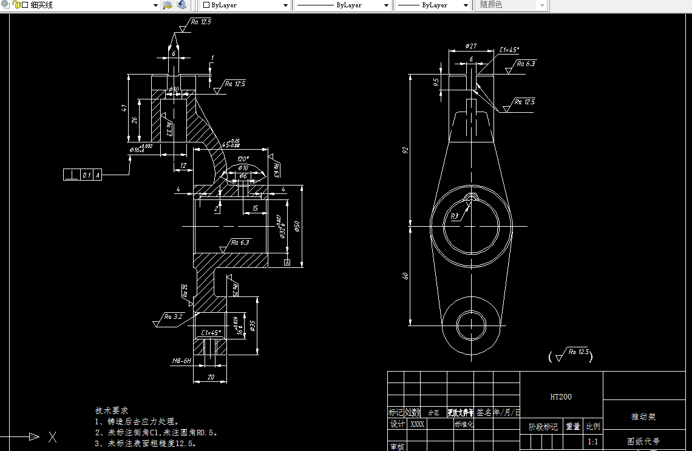Open the plot style 随颜色 dropdown
This screenshot has width=692, height=451.
pyautogui.click(x=543, y=5)
